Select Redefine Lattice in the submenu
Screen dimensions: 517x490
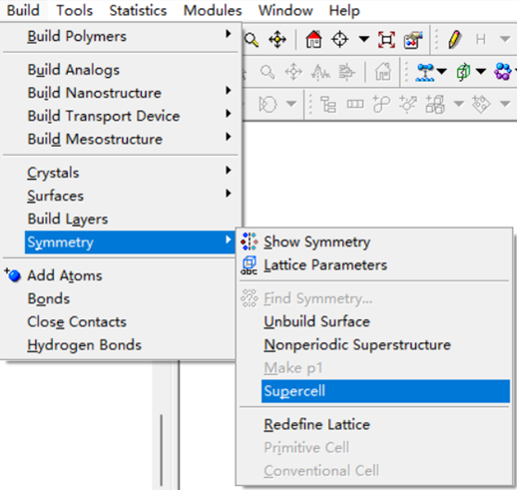tap(374, 424)
